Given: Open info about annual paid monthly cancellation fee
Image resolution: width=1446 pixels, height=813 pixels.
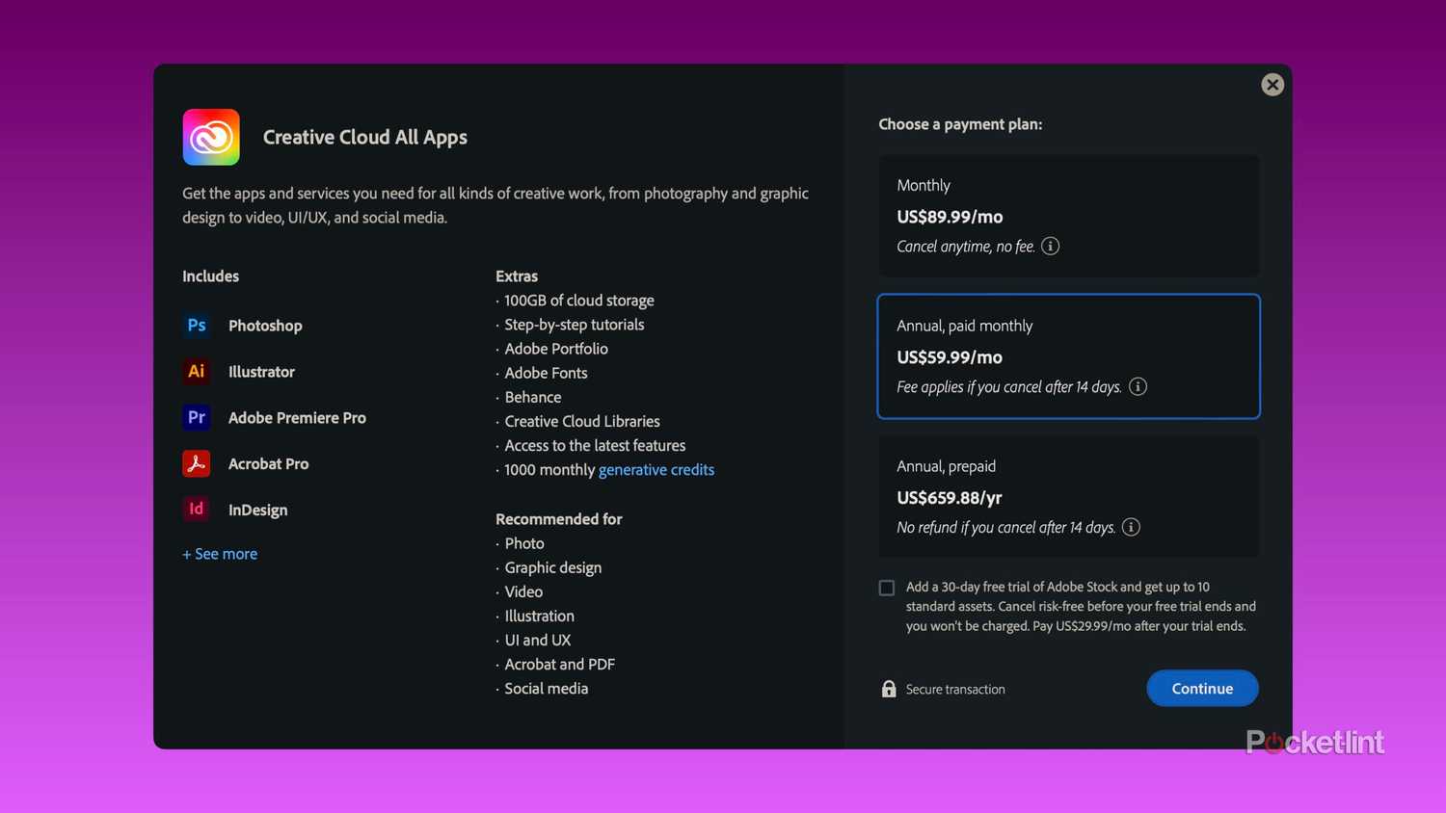Looking at the screenshot, I should (x=1138, y=386).
